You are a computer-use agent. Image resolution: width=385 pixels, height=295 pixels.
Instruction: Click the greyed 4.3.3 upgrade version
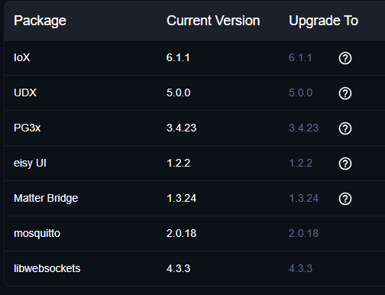300,268
